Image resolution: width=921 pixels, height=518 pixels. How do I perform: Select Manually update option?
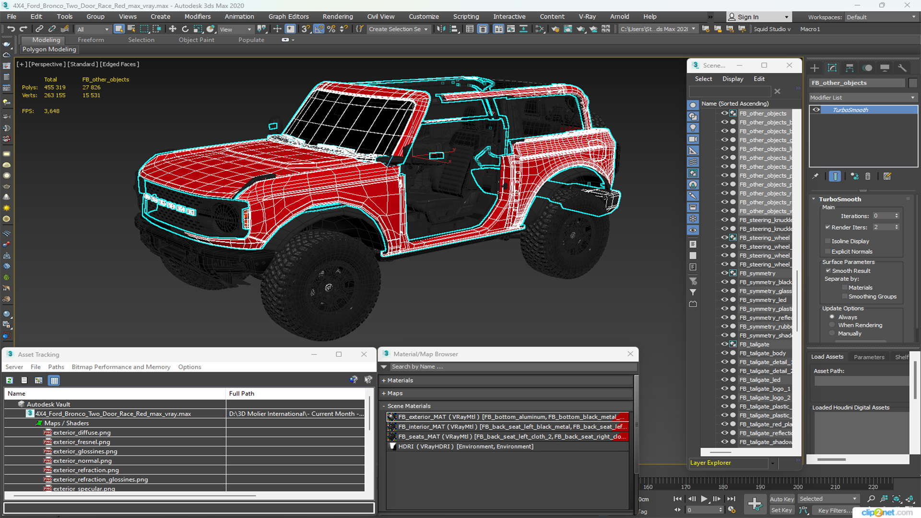click(832, 334)
